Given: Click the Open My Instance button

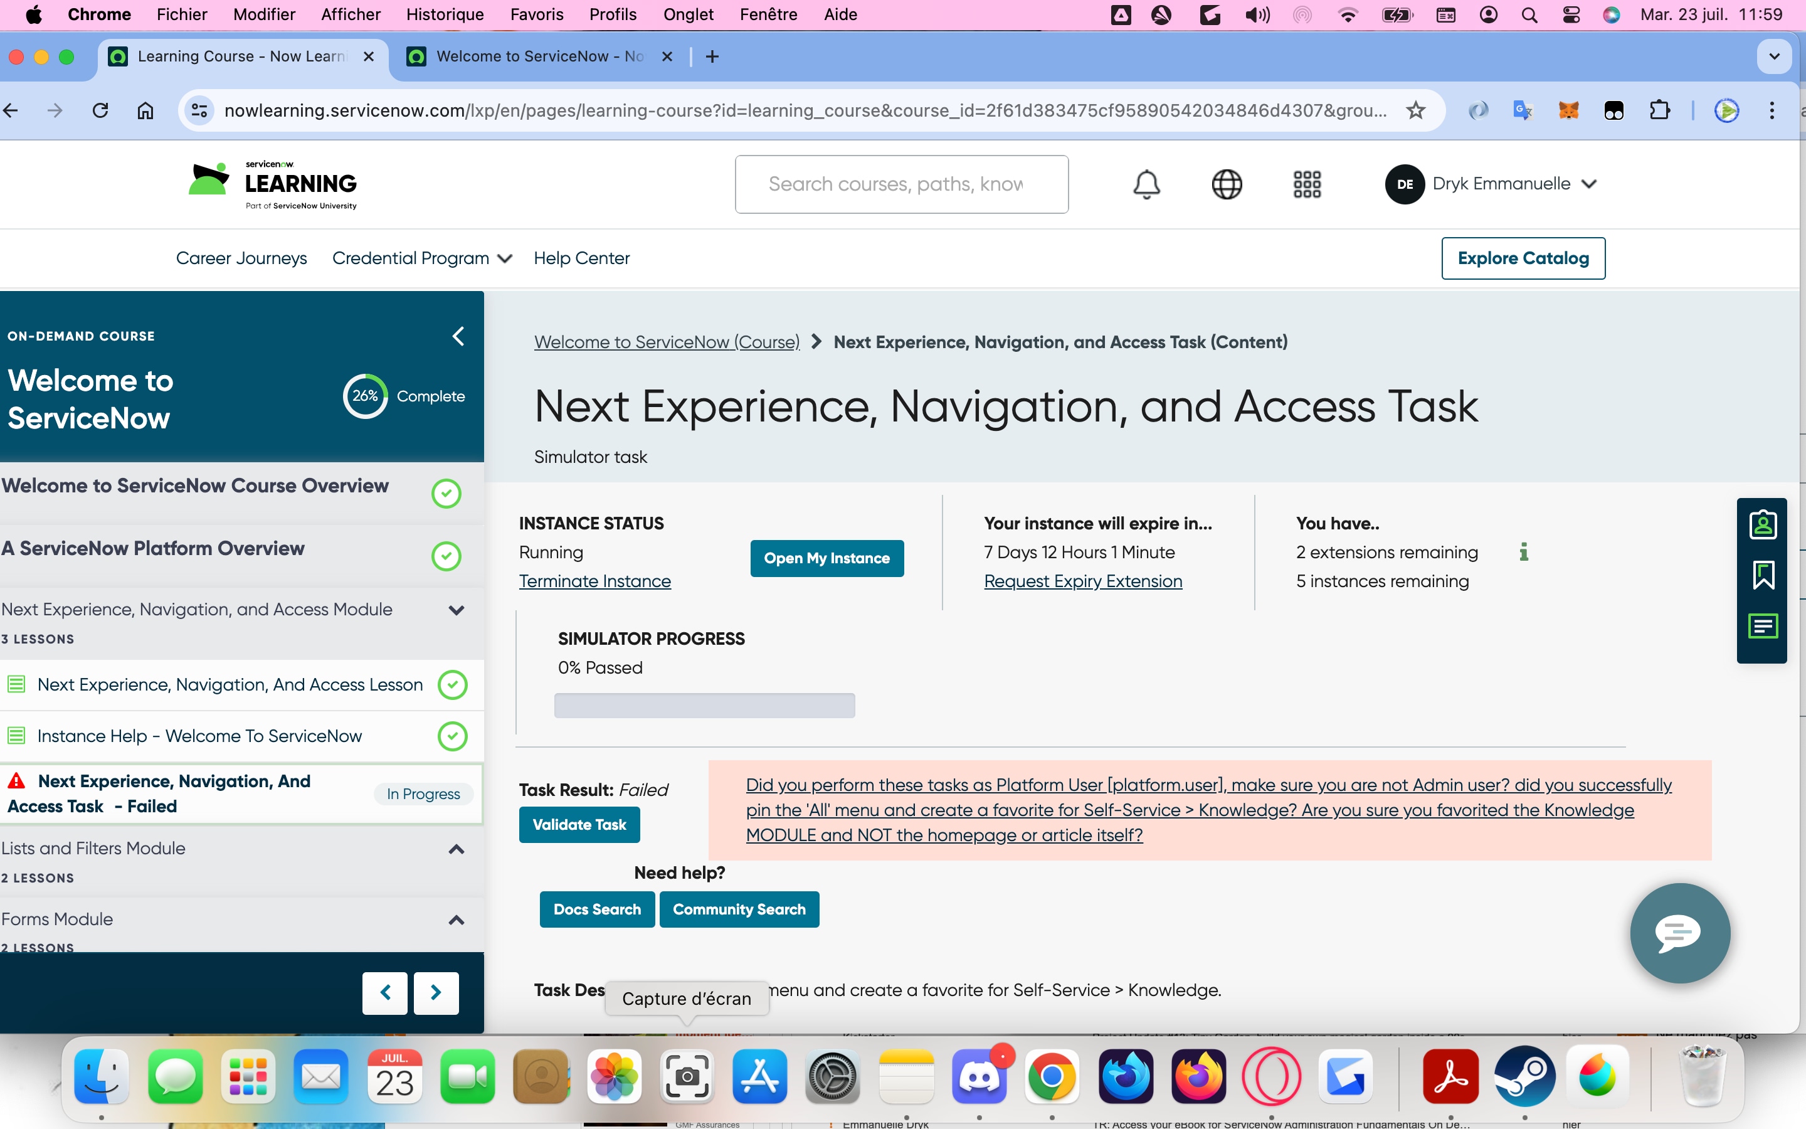Looking at the screenshot, I should [x=826, y=558].
